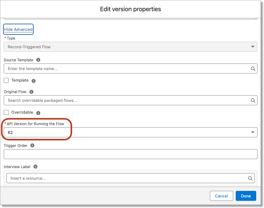264x208 pixels.
Task: Click the Interview Label info icon
Action: [35, 167]
